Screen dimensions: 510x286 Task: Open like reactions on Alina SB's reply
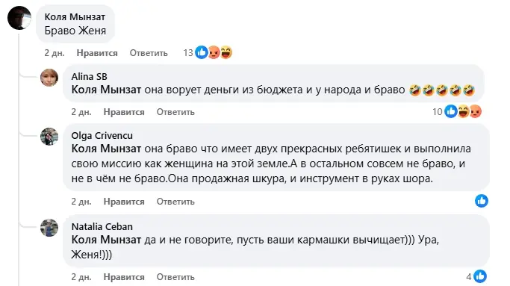click(451, 111)
